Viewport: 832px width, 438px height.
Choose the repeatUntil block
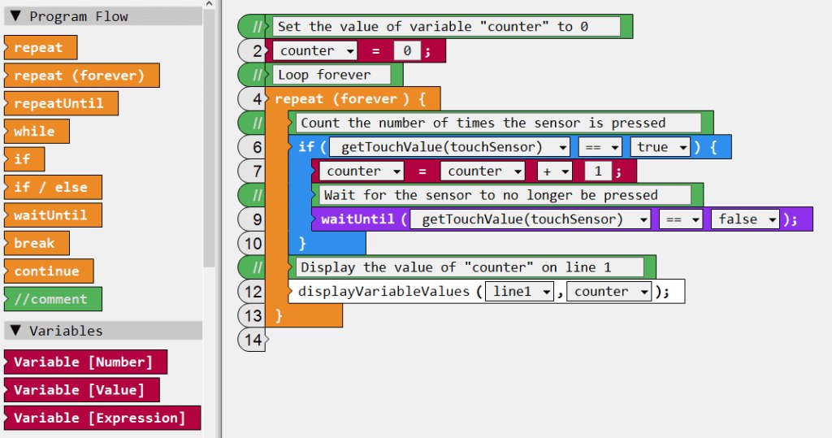pos(61,103)
